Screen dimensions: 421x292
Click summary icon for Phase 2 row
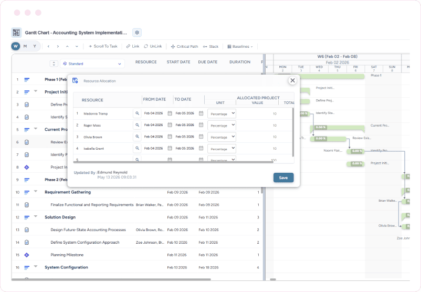[27, 180]
